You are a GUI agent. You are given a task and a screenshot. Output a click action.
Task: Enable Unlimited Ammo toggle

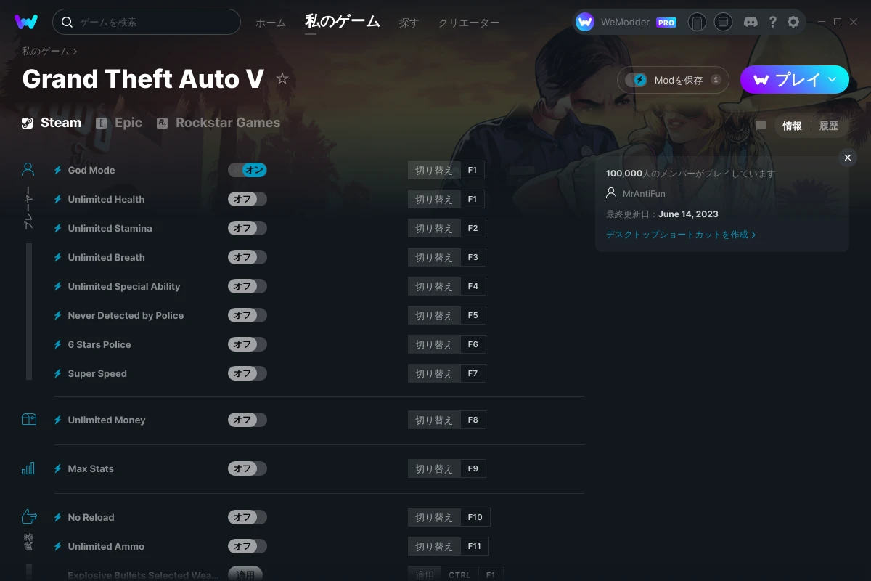coord(248,546)
